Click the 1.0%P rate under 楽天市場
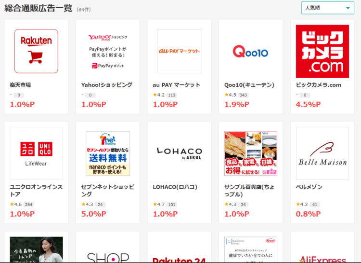Image resolution: width=361 pixels, height=263 pixels. [22, 105]
